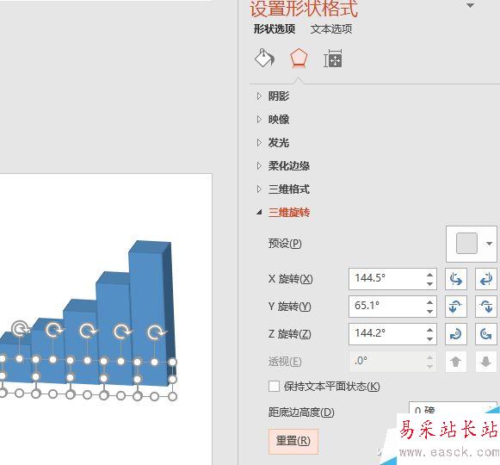Decrease the X rotation spinner value
The image size is (500, 465).
coord(429,283)
